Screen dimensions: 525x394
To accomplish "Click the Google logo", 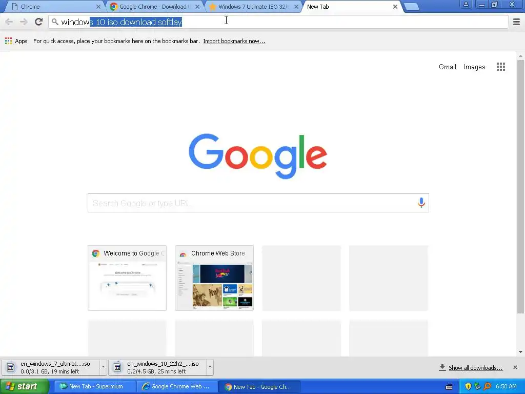I will pos(258,156).
